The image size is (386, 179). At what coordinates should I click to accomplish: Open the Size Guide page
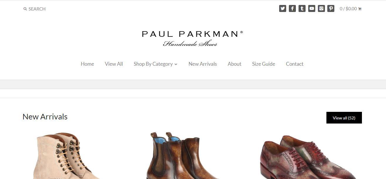tap(264, 64)
